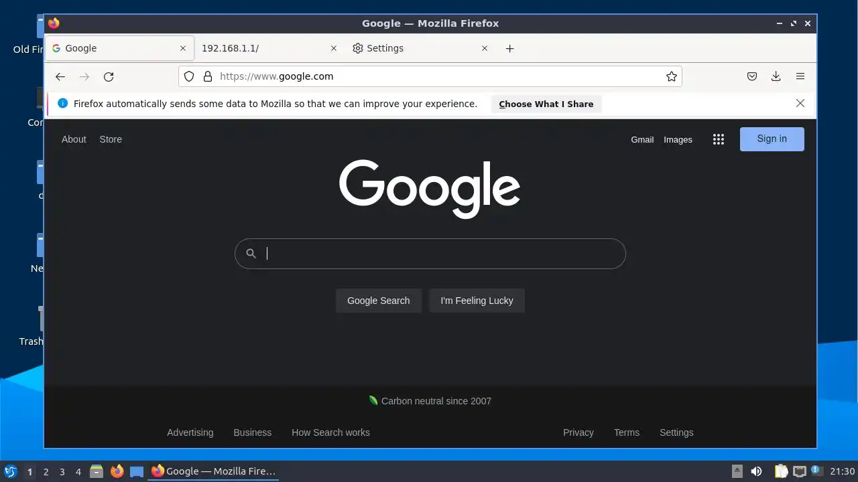Select the Google Firefox taskbar window button
The image size is (858, 482).
(214, 471)
